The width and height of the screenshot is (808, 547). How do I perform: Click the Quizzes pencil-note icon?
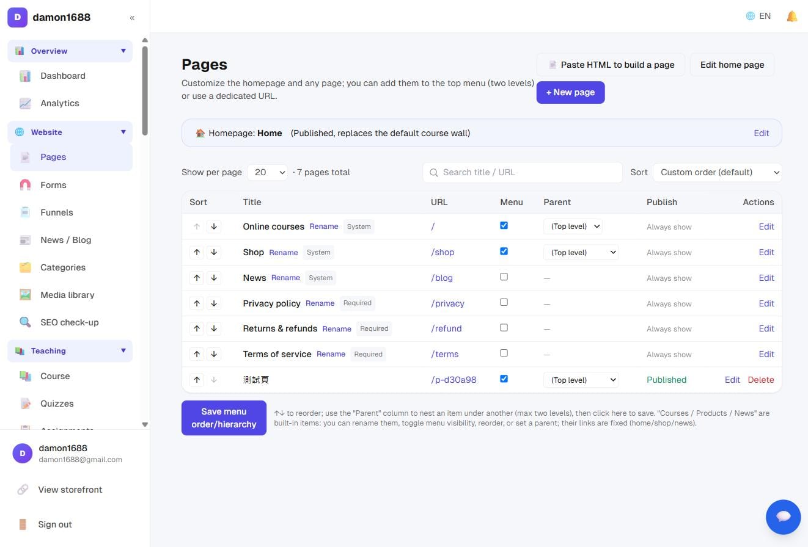click(x=25, y=404)
